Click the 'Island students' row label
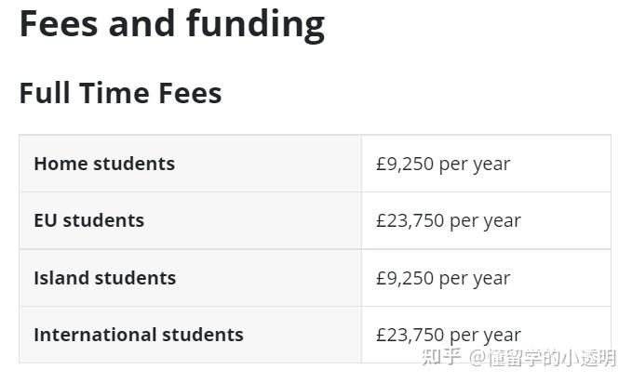Image resolution: width=632 pixels, height=383 pixels. pos(105,278)
